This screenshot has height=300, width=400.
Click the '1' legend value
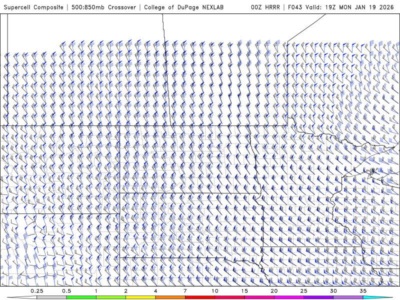(96, 291)
